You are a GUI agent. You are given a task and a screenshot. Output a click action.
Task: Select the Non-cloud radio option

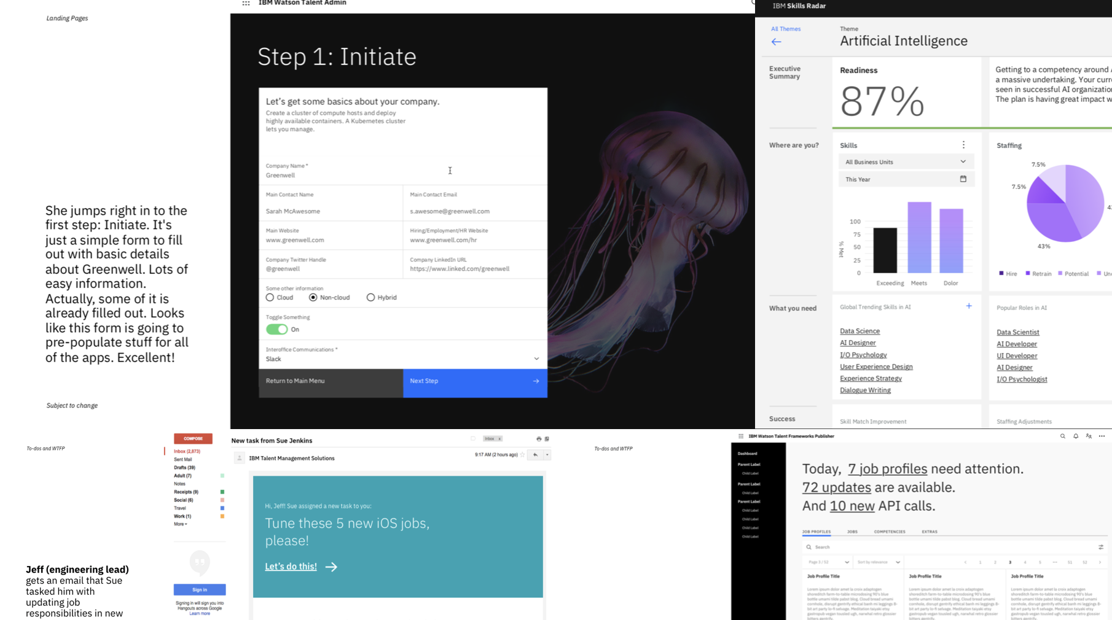pos(313,297)
